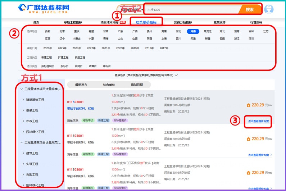This screenshot has height=191, width=286.
Task: Open the 项目成本指标 tab
Action: pyautogui.click(x=110, y=22)
